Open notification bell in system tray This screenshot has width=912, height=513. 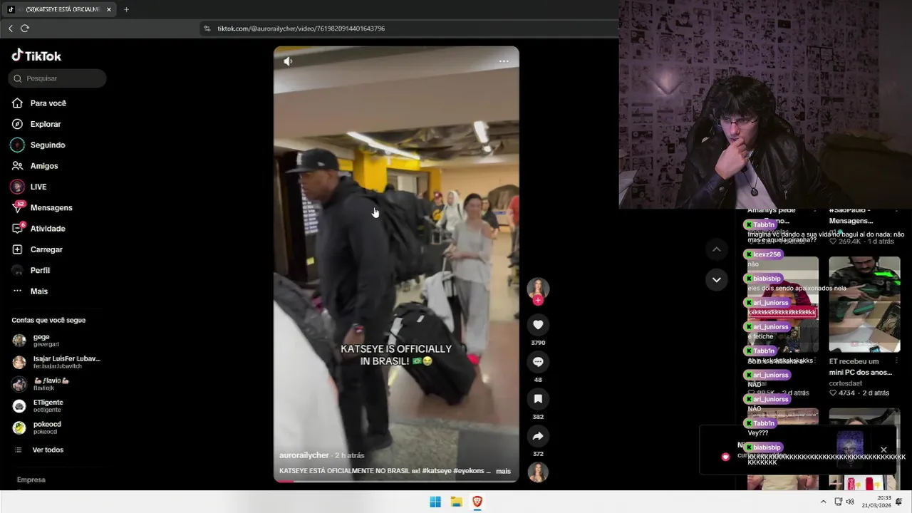tap(899, 502)
